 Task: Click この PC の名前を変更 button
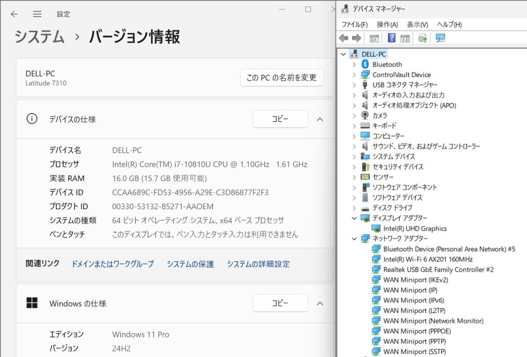pos(282,78)
